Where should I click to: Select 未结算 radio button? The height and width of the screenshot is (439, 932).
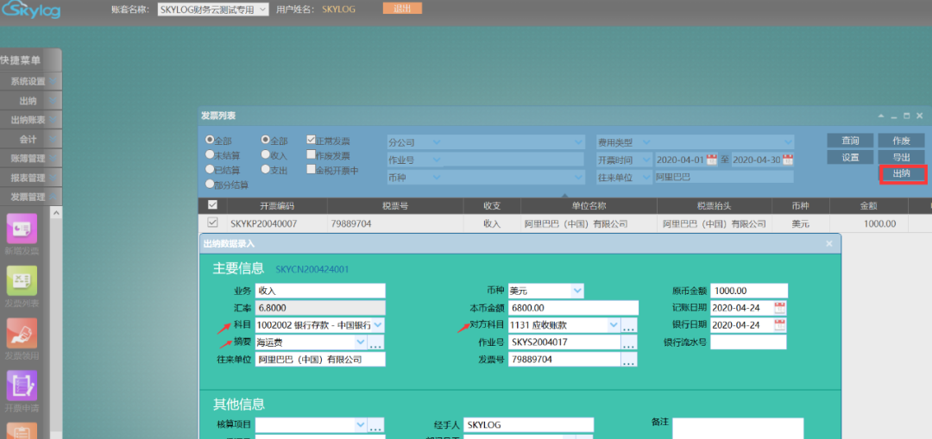pos(209,154)
